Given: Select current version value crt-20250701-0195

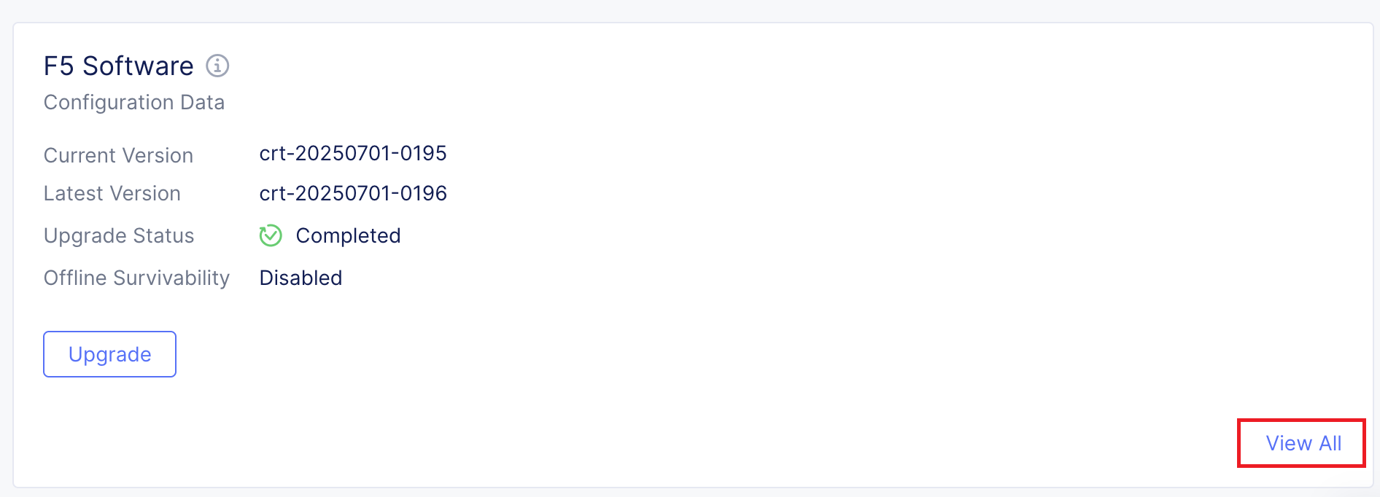Looking at the screenshot, I should coord(353,153).
